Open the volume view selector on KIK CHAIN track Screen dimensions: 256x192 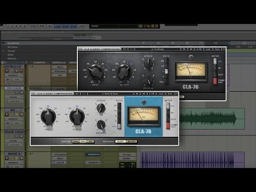point(14,97)
